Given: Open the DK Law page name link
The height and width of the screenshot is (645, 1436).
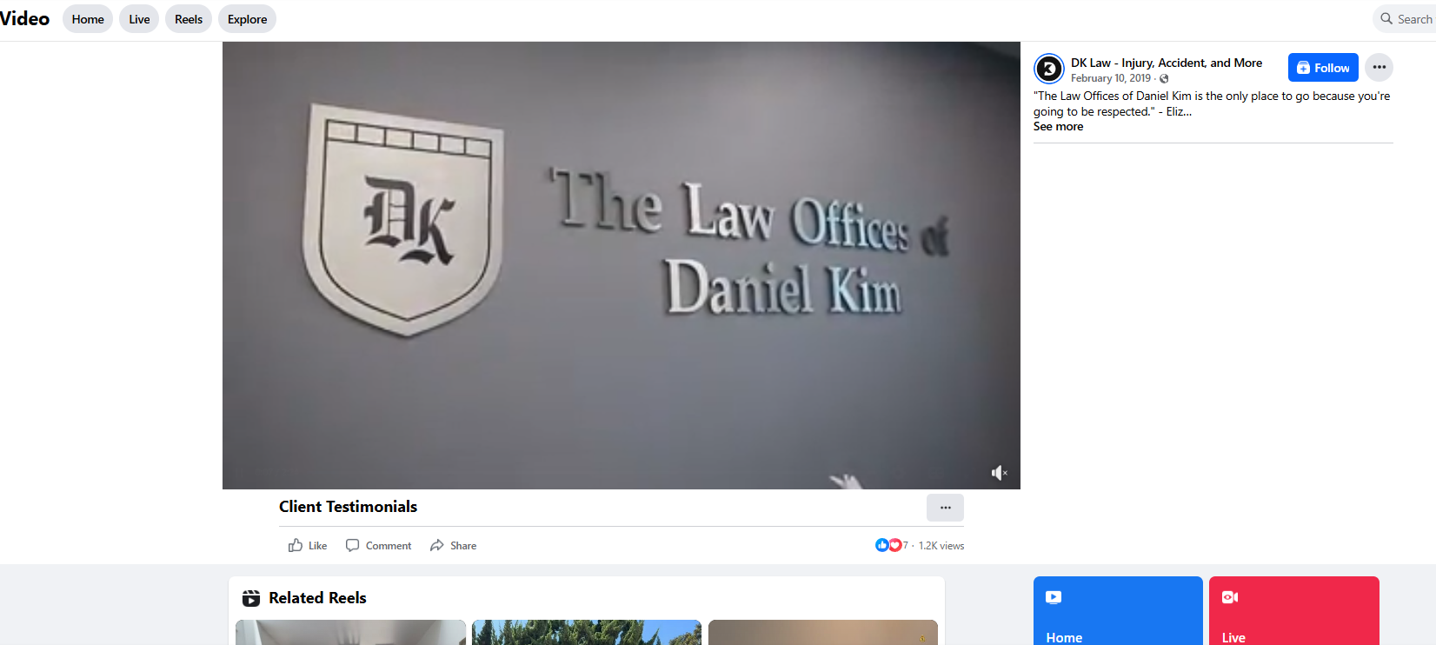Looking at the screenshot, I should [x=1167, y=63].
